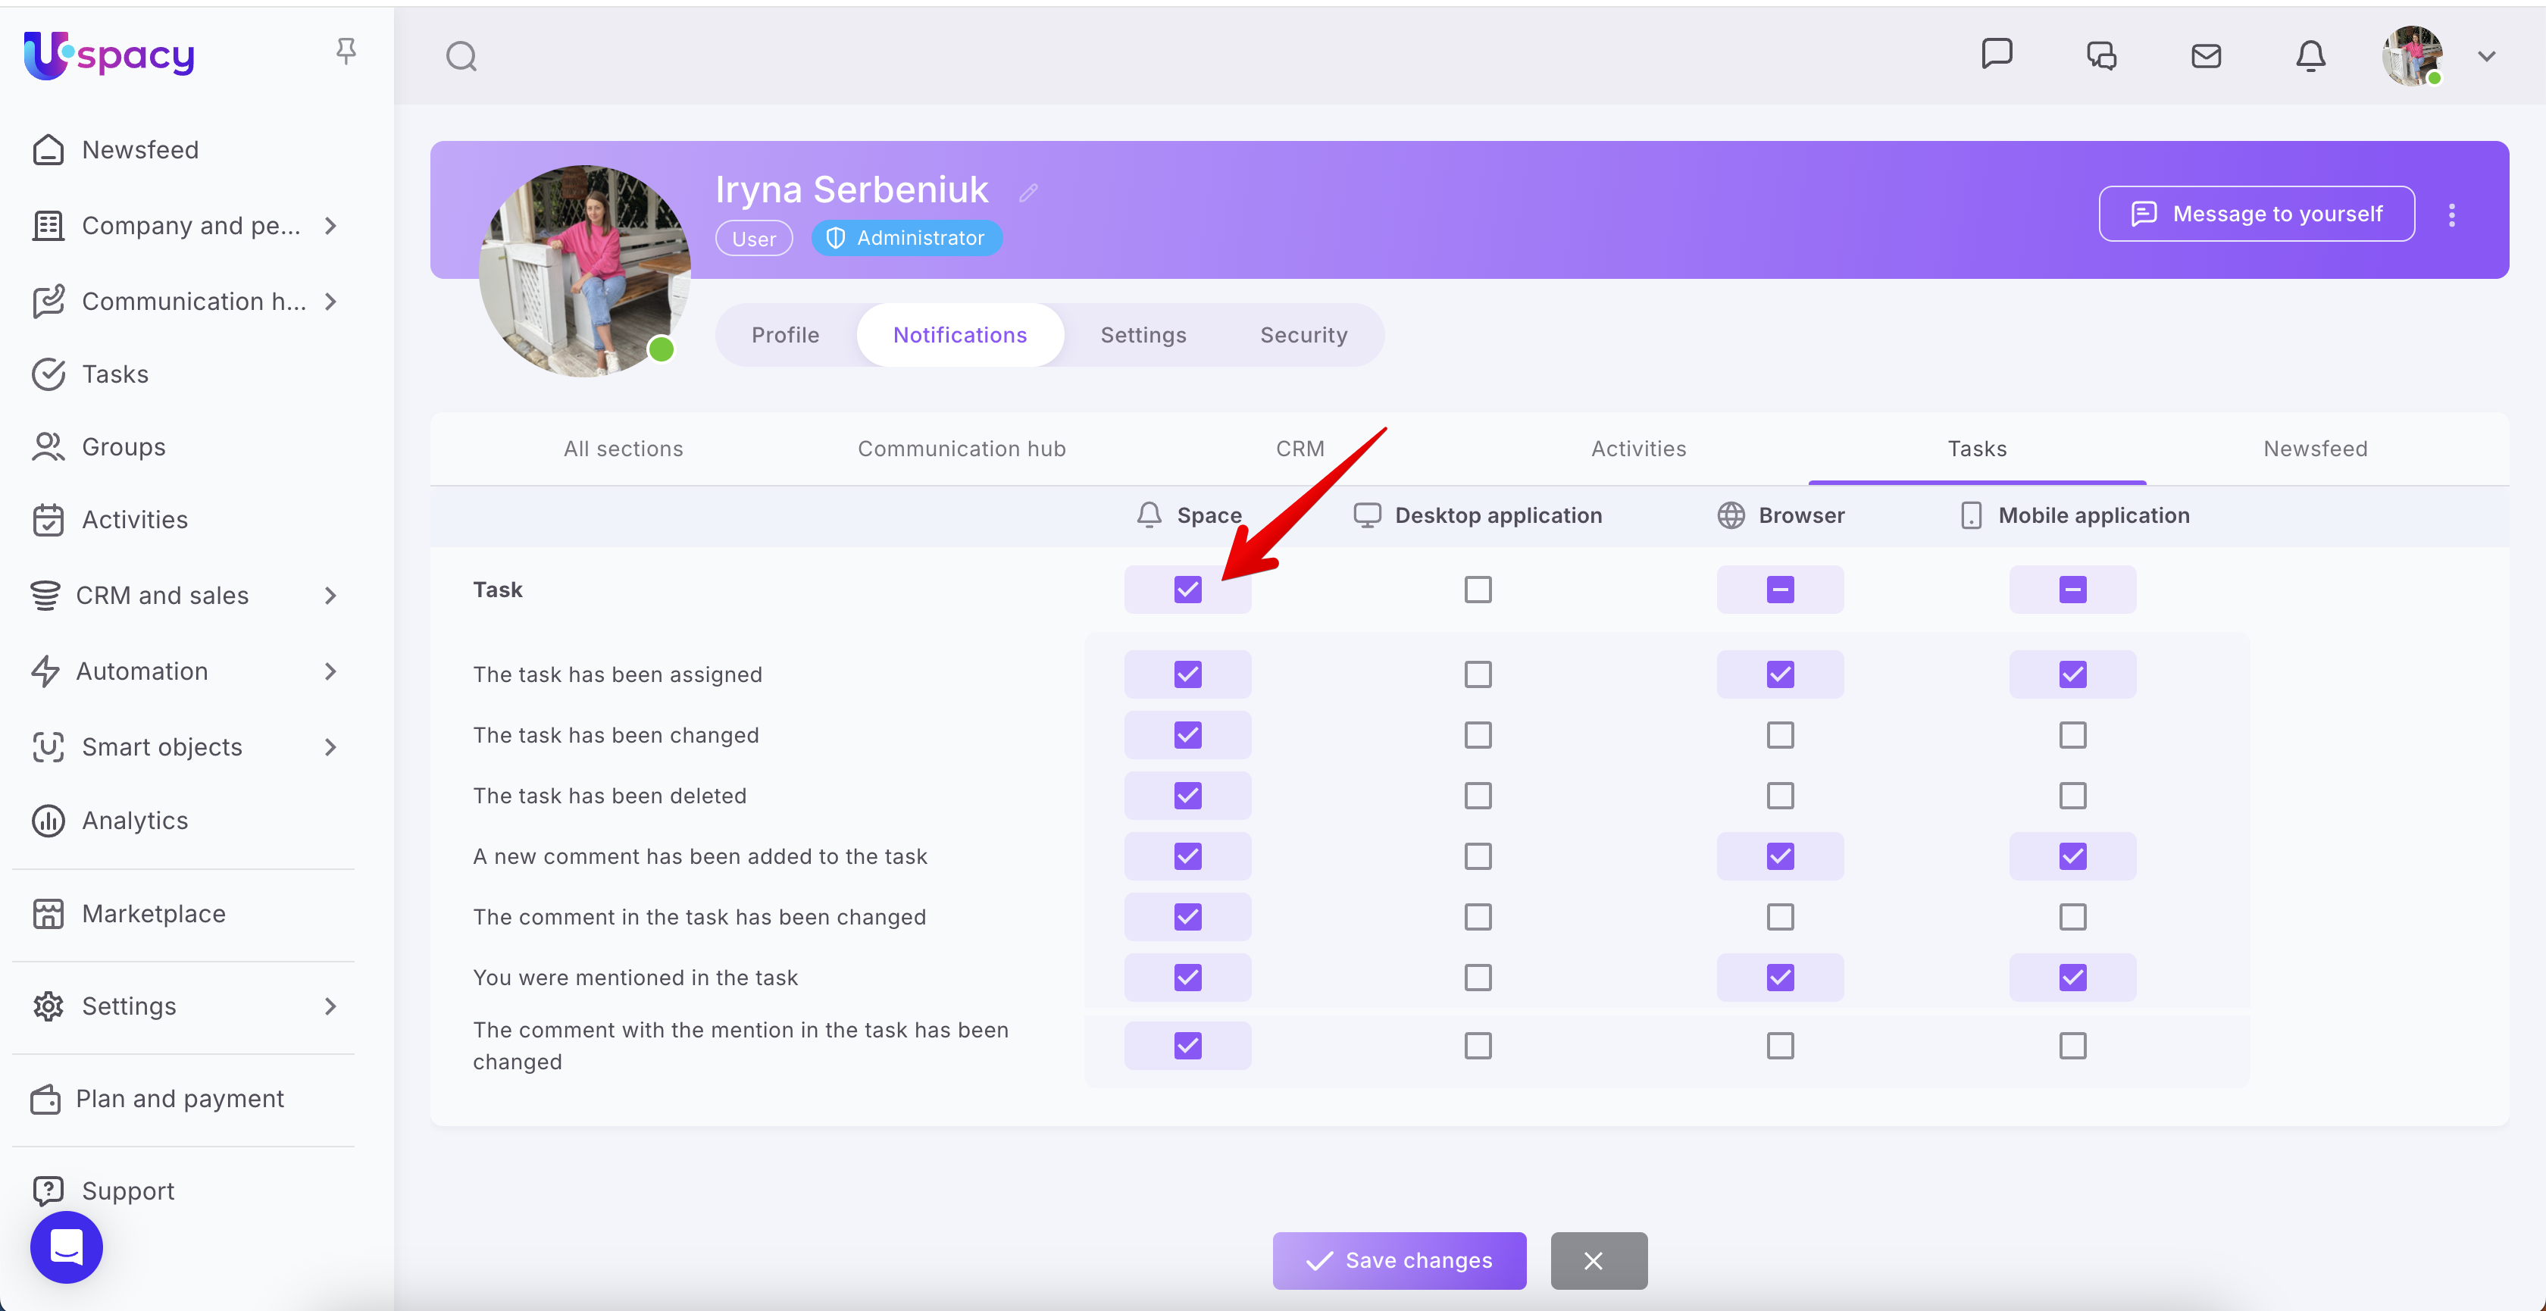The width and height of the screenshot is (2546, 1311).
Task: Click the Save changes button
Action: pyautogui.click(x=1399, y=1260)
